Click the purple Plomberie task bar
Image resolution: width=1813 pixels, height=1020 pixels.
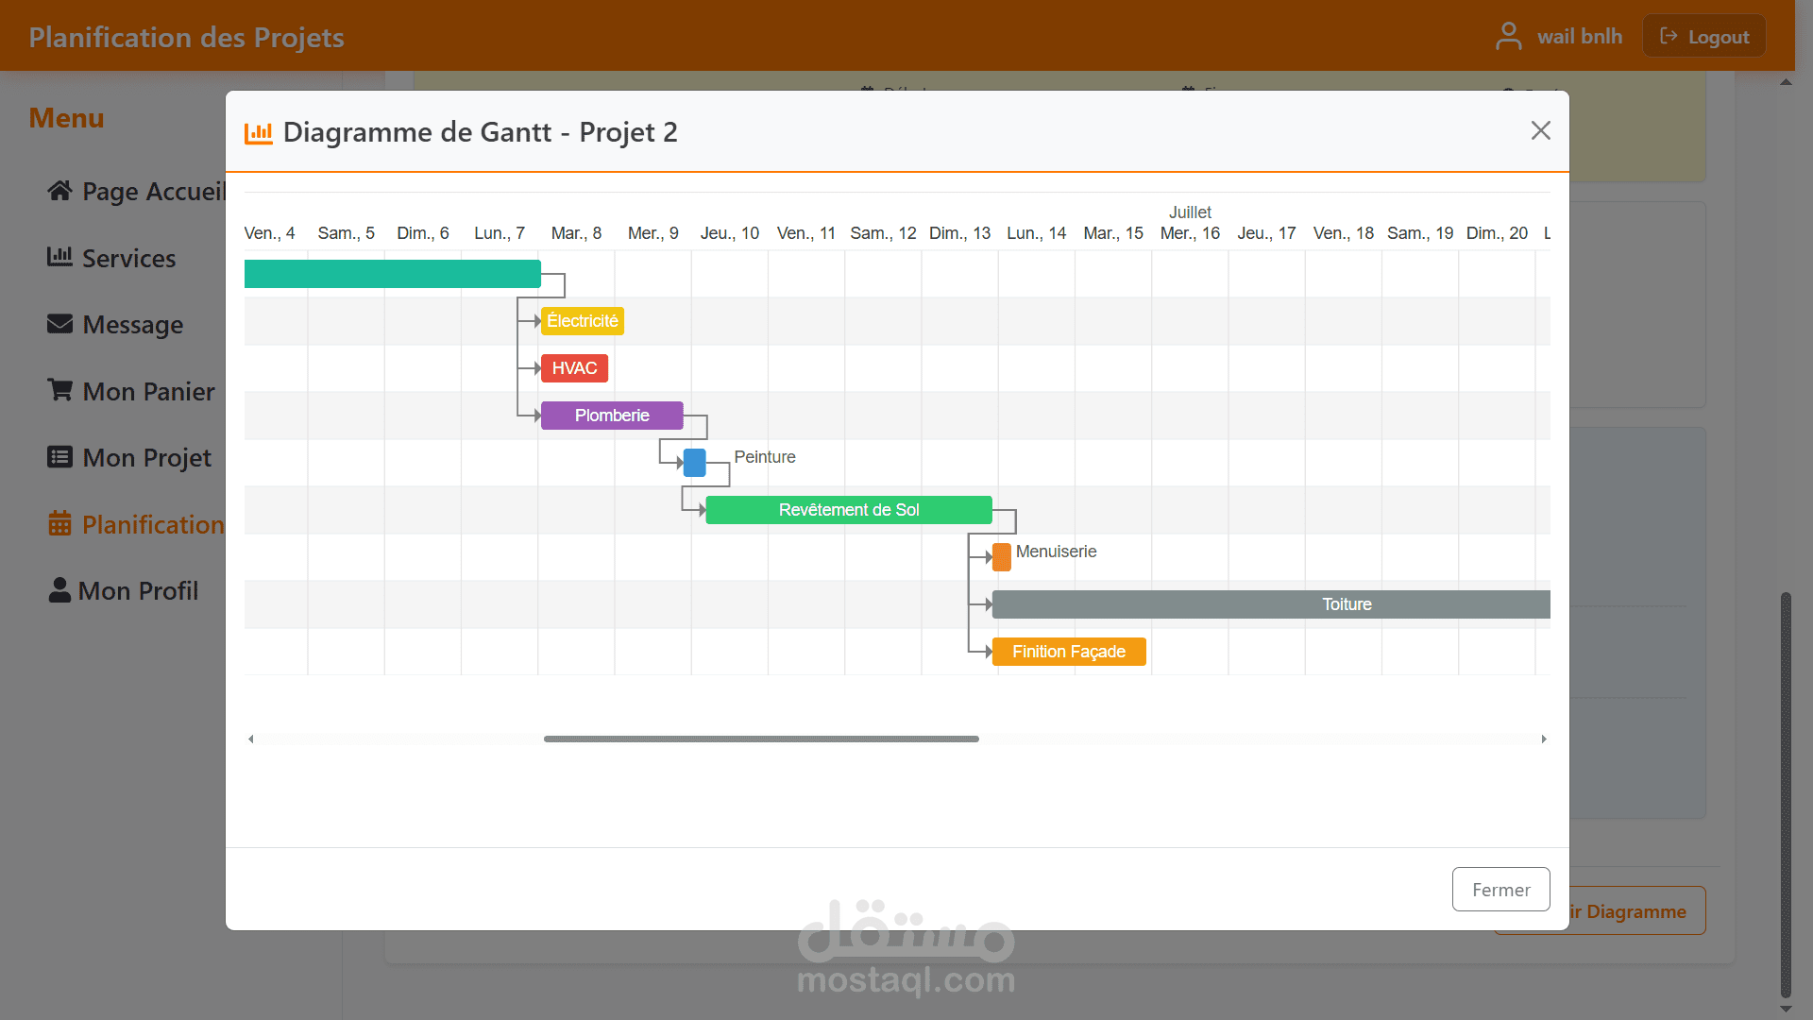tap(612, 416)
